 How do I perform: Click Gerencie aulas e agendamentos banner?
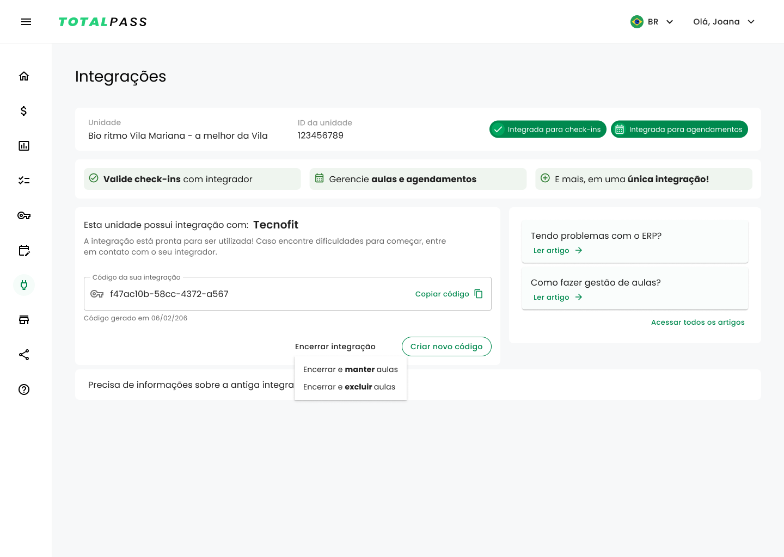(x=418, y=179)
